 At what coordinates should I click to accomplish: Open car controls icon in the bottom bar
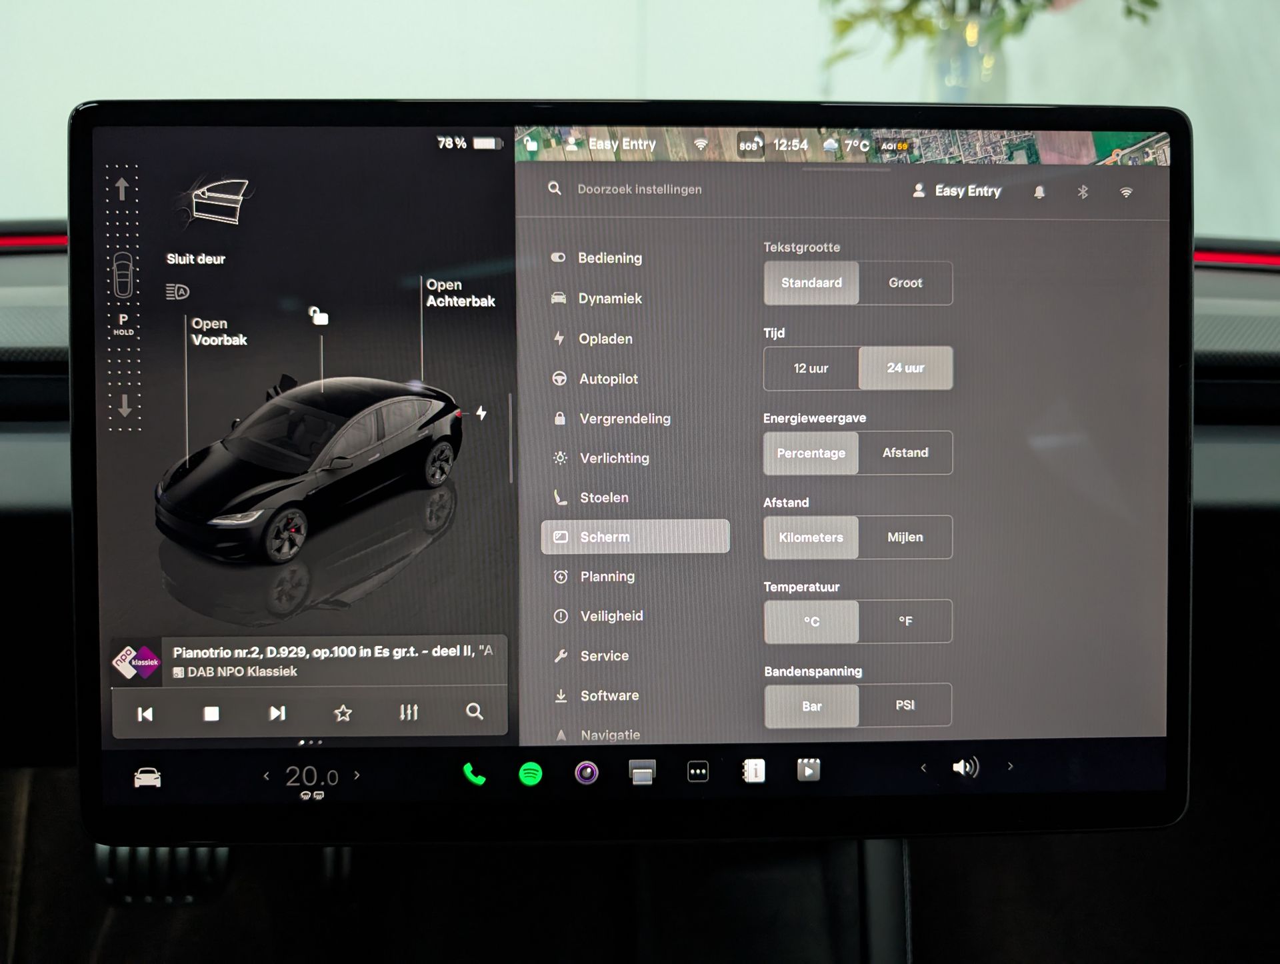coord(147,777)
